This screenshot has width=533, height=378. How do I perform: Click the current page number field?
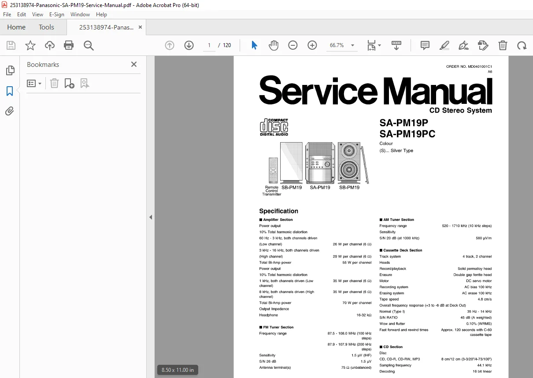pyautogui.click(x=209, y=45)
